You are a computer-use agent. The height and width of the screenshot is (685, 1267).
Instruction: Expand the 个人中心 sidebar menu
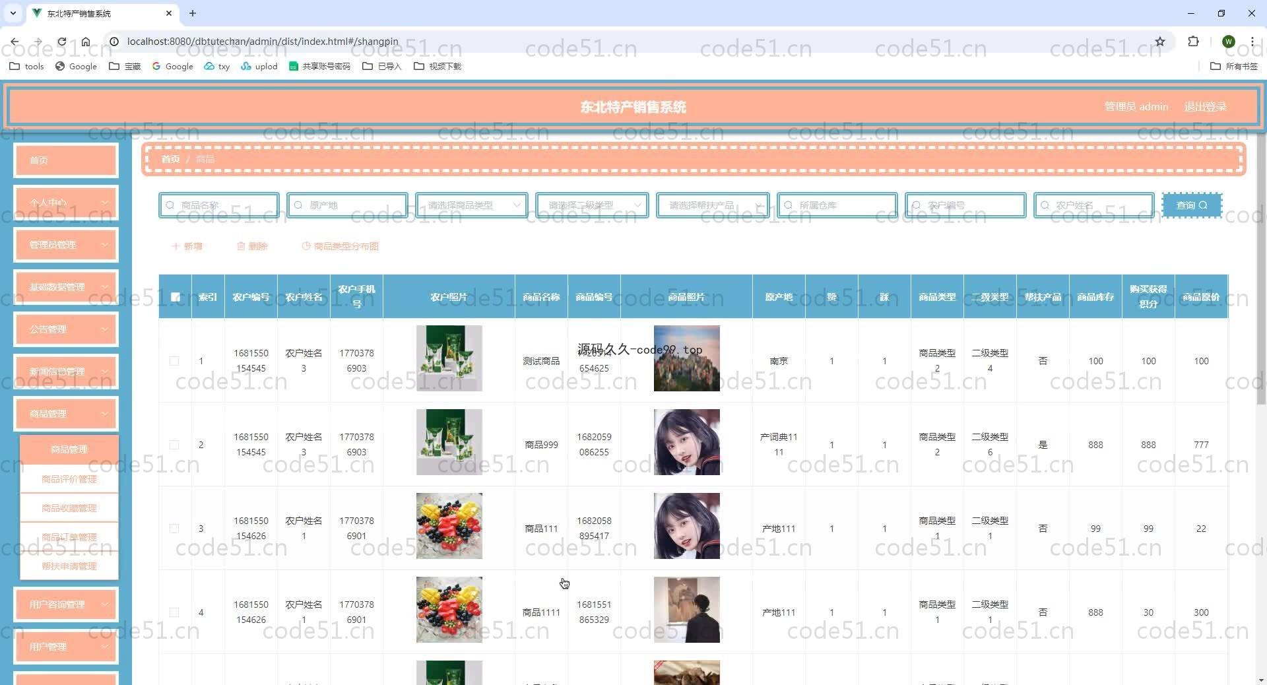66,203
